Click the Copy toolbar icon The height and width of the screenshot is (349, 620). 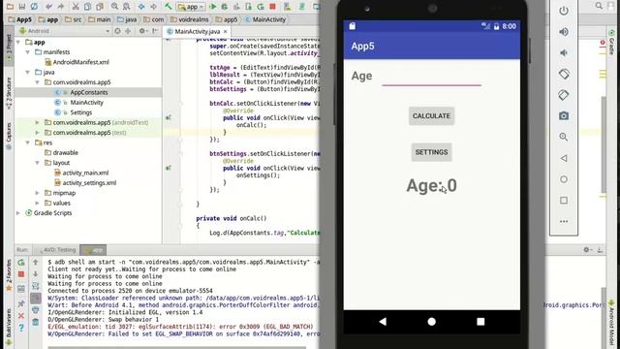pyautogui.click(x=87, y=7)
